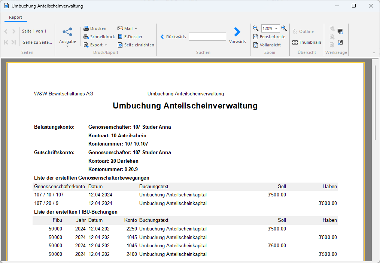380x263 pixels.
Task: Select the Report ribbon tab
Action: [15, 17]
